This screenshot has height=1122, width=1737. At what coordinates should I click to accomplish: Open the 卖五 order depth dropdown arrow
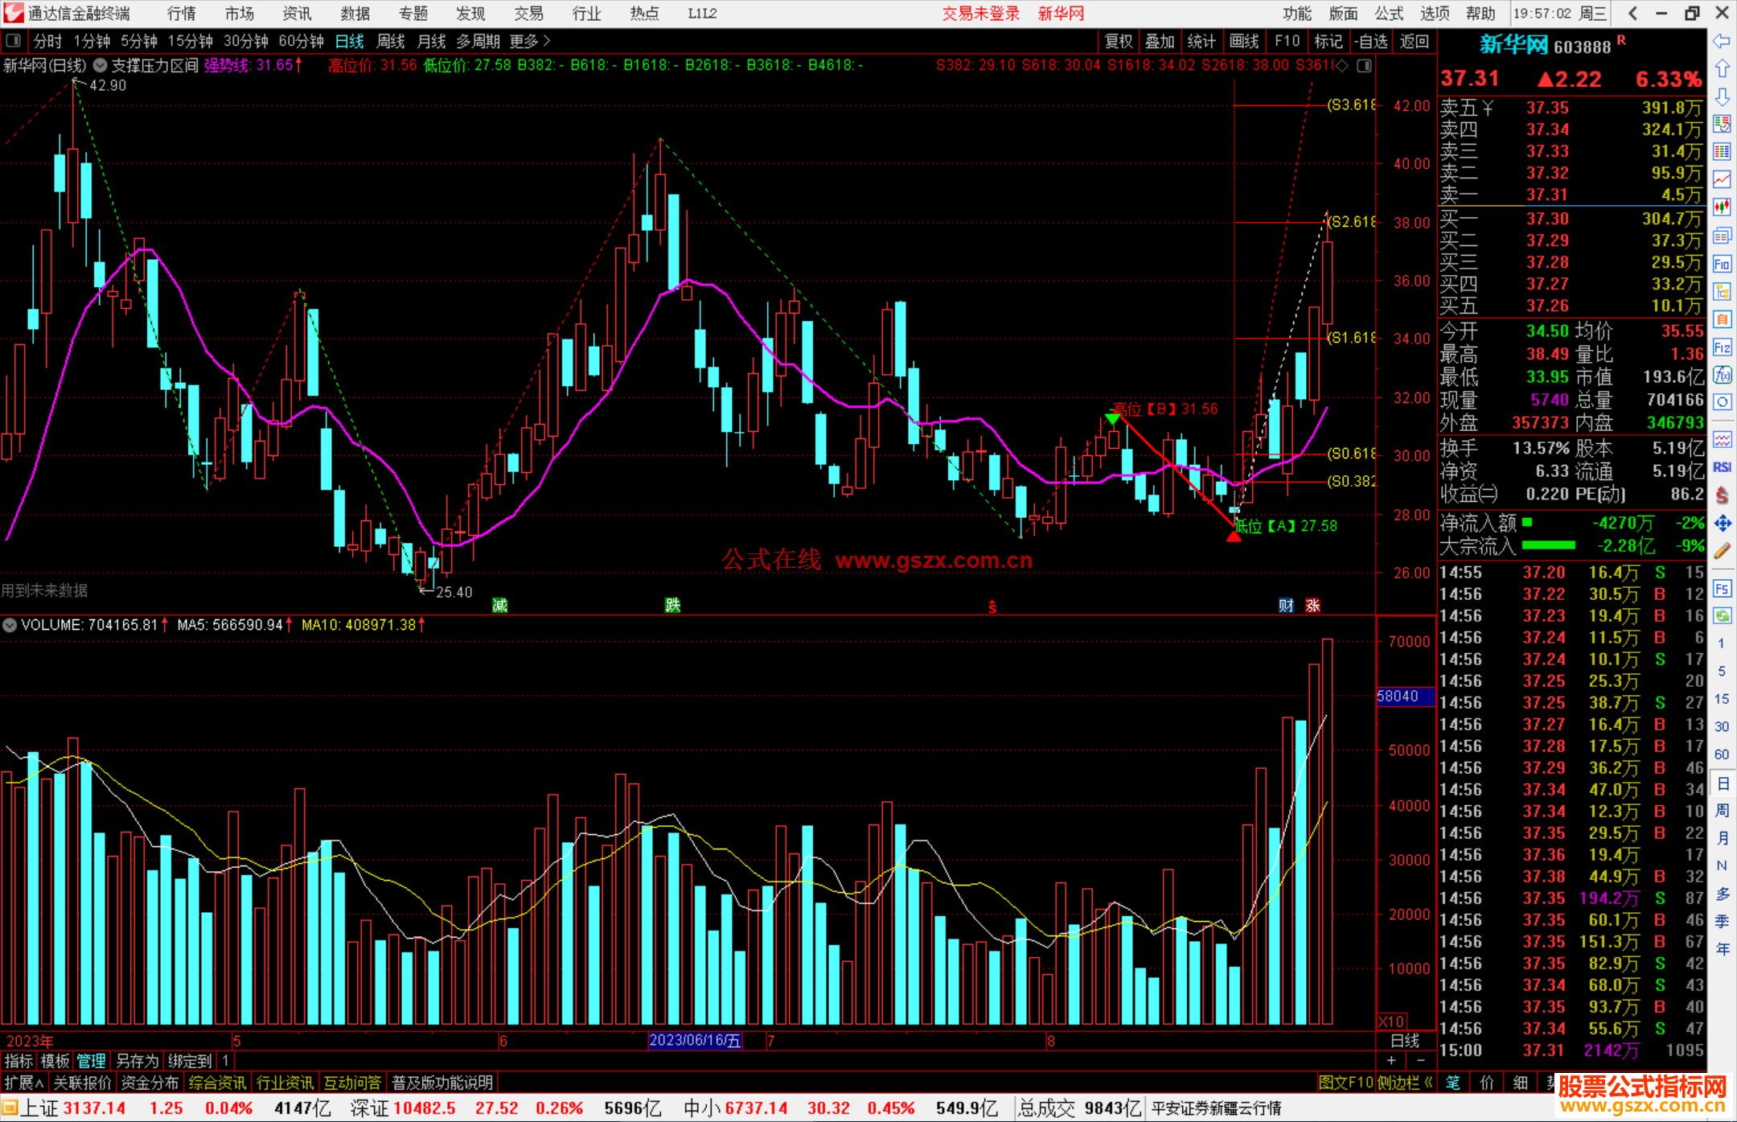[x=1489, y=108]
